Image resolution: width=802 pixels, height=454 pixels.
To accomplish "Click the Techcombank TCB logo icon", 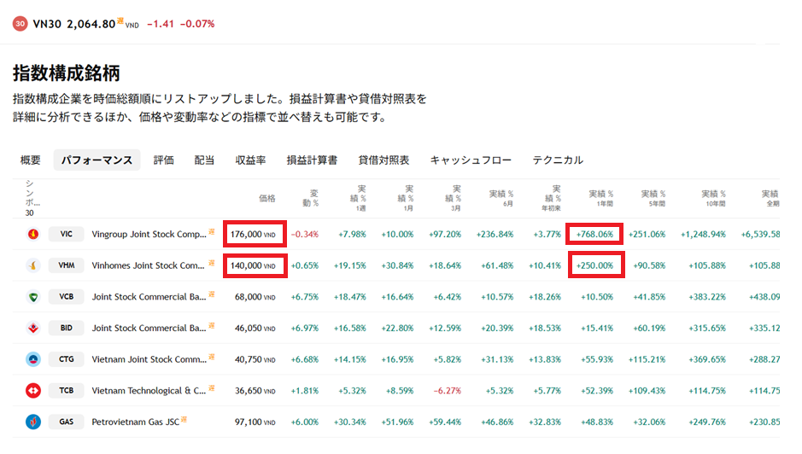I will coord(33,391).
